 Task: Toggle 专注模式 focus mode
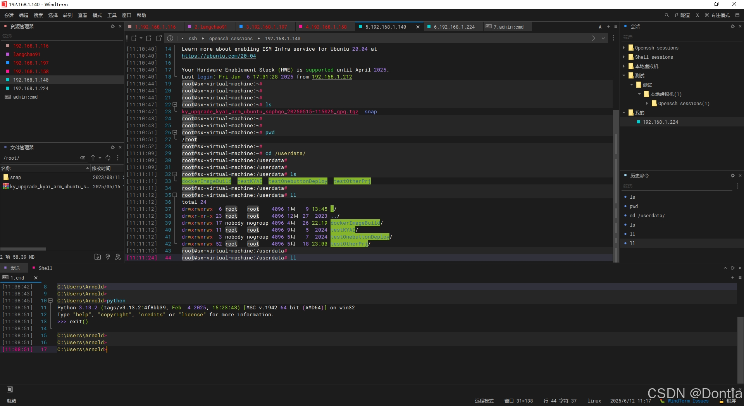(717, 15)
